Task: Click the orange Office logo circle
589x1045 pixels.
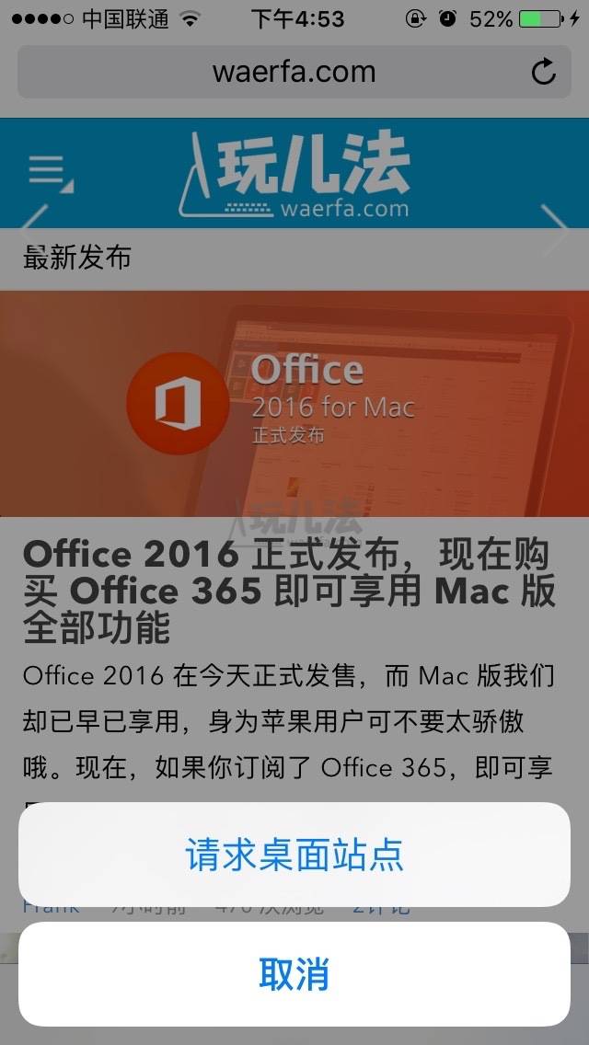Action: coord(179,403)
